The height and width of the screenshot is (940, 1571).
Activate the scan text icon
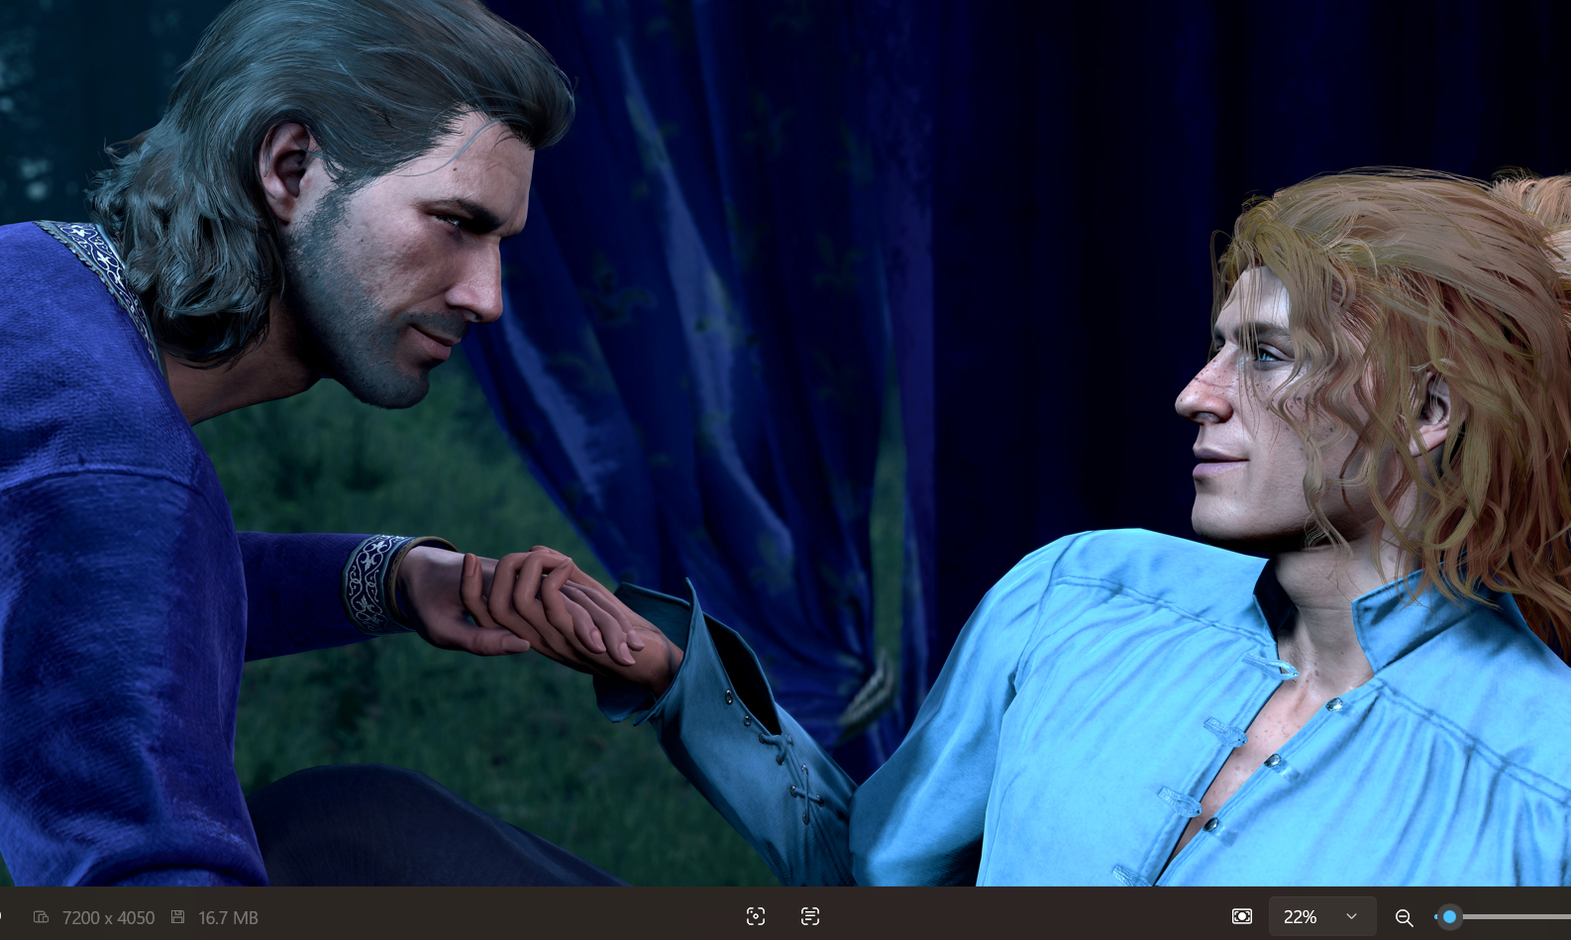(x=810, y=916)
